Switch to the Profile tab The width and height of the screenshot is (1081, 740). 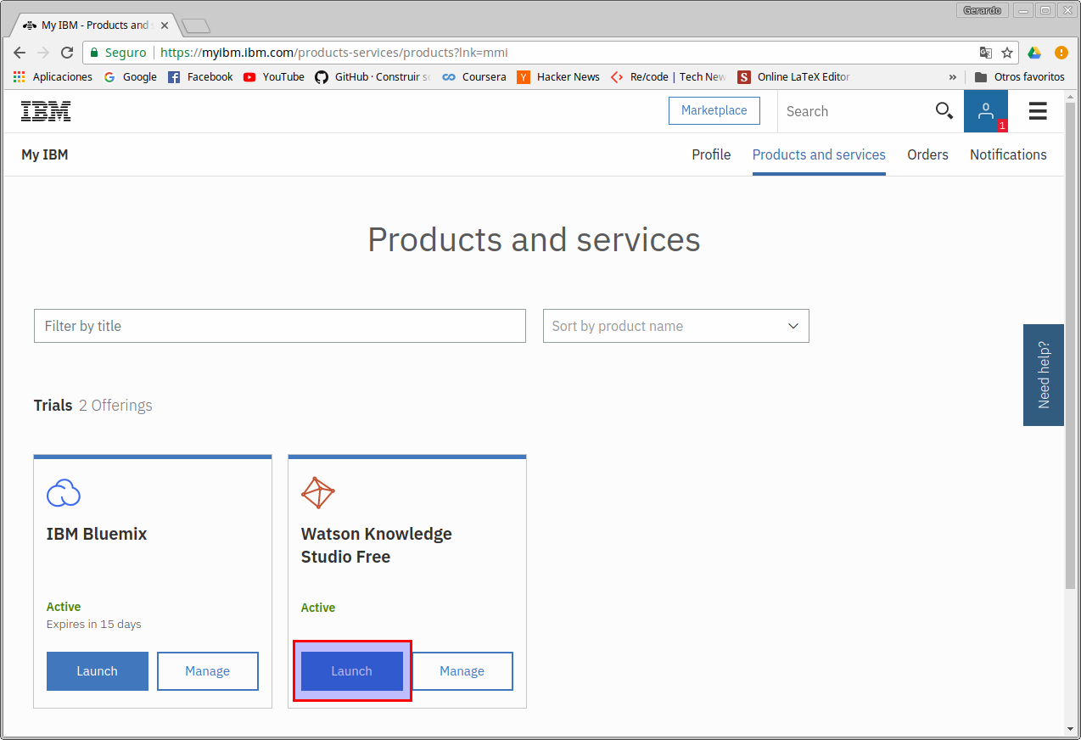(711, 154)
